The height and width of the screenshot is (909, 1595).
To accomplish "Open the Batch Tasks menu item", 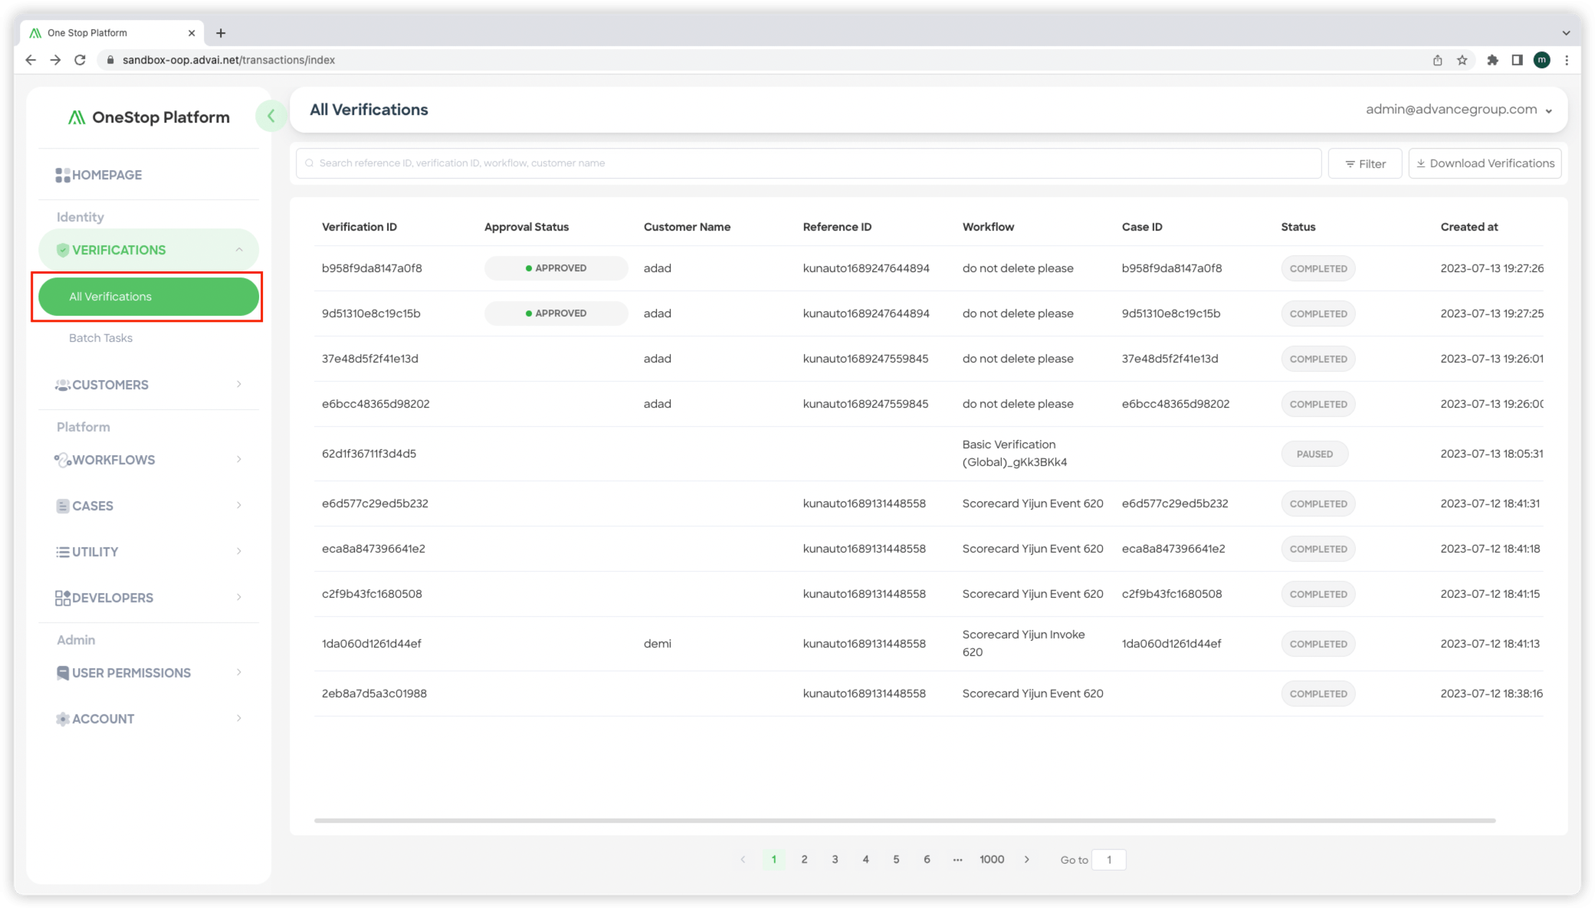I will tap(100, 338).
